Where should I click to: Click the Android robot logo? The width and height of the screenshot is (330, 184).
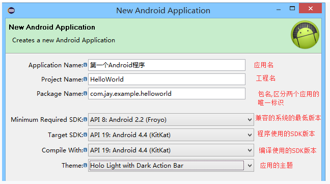[305, 35]
